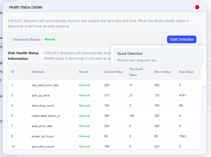Click current value 137 in spin_up_time row

[x=107, y=95]
